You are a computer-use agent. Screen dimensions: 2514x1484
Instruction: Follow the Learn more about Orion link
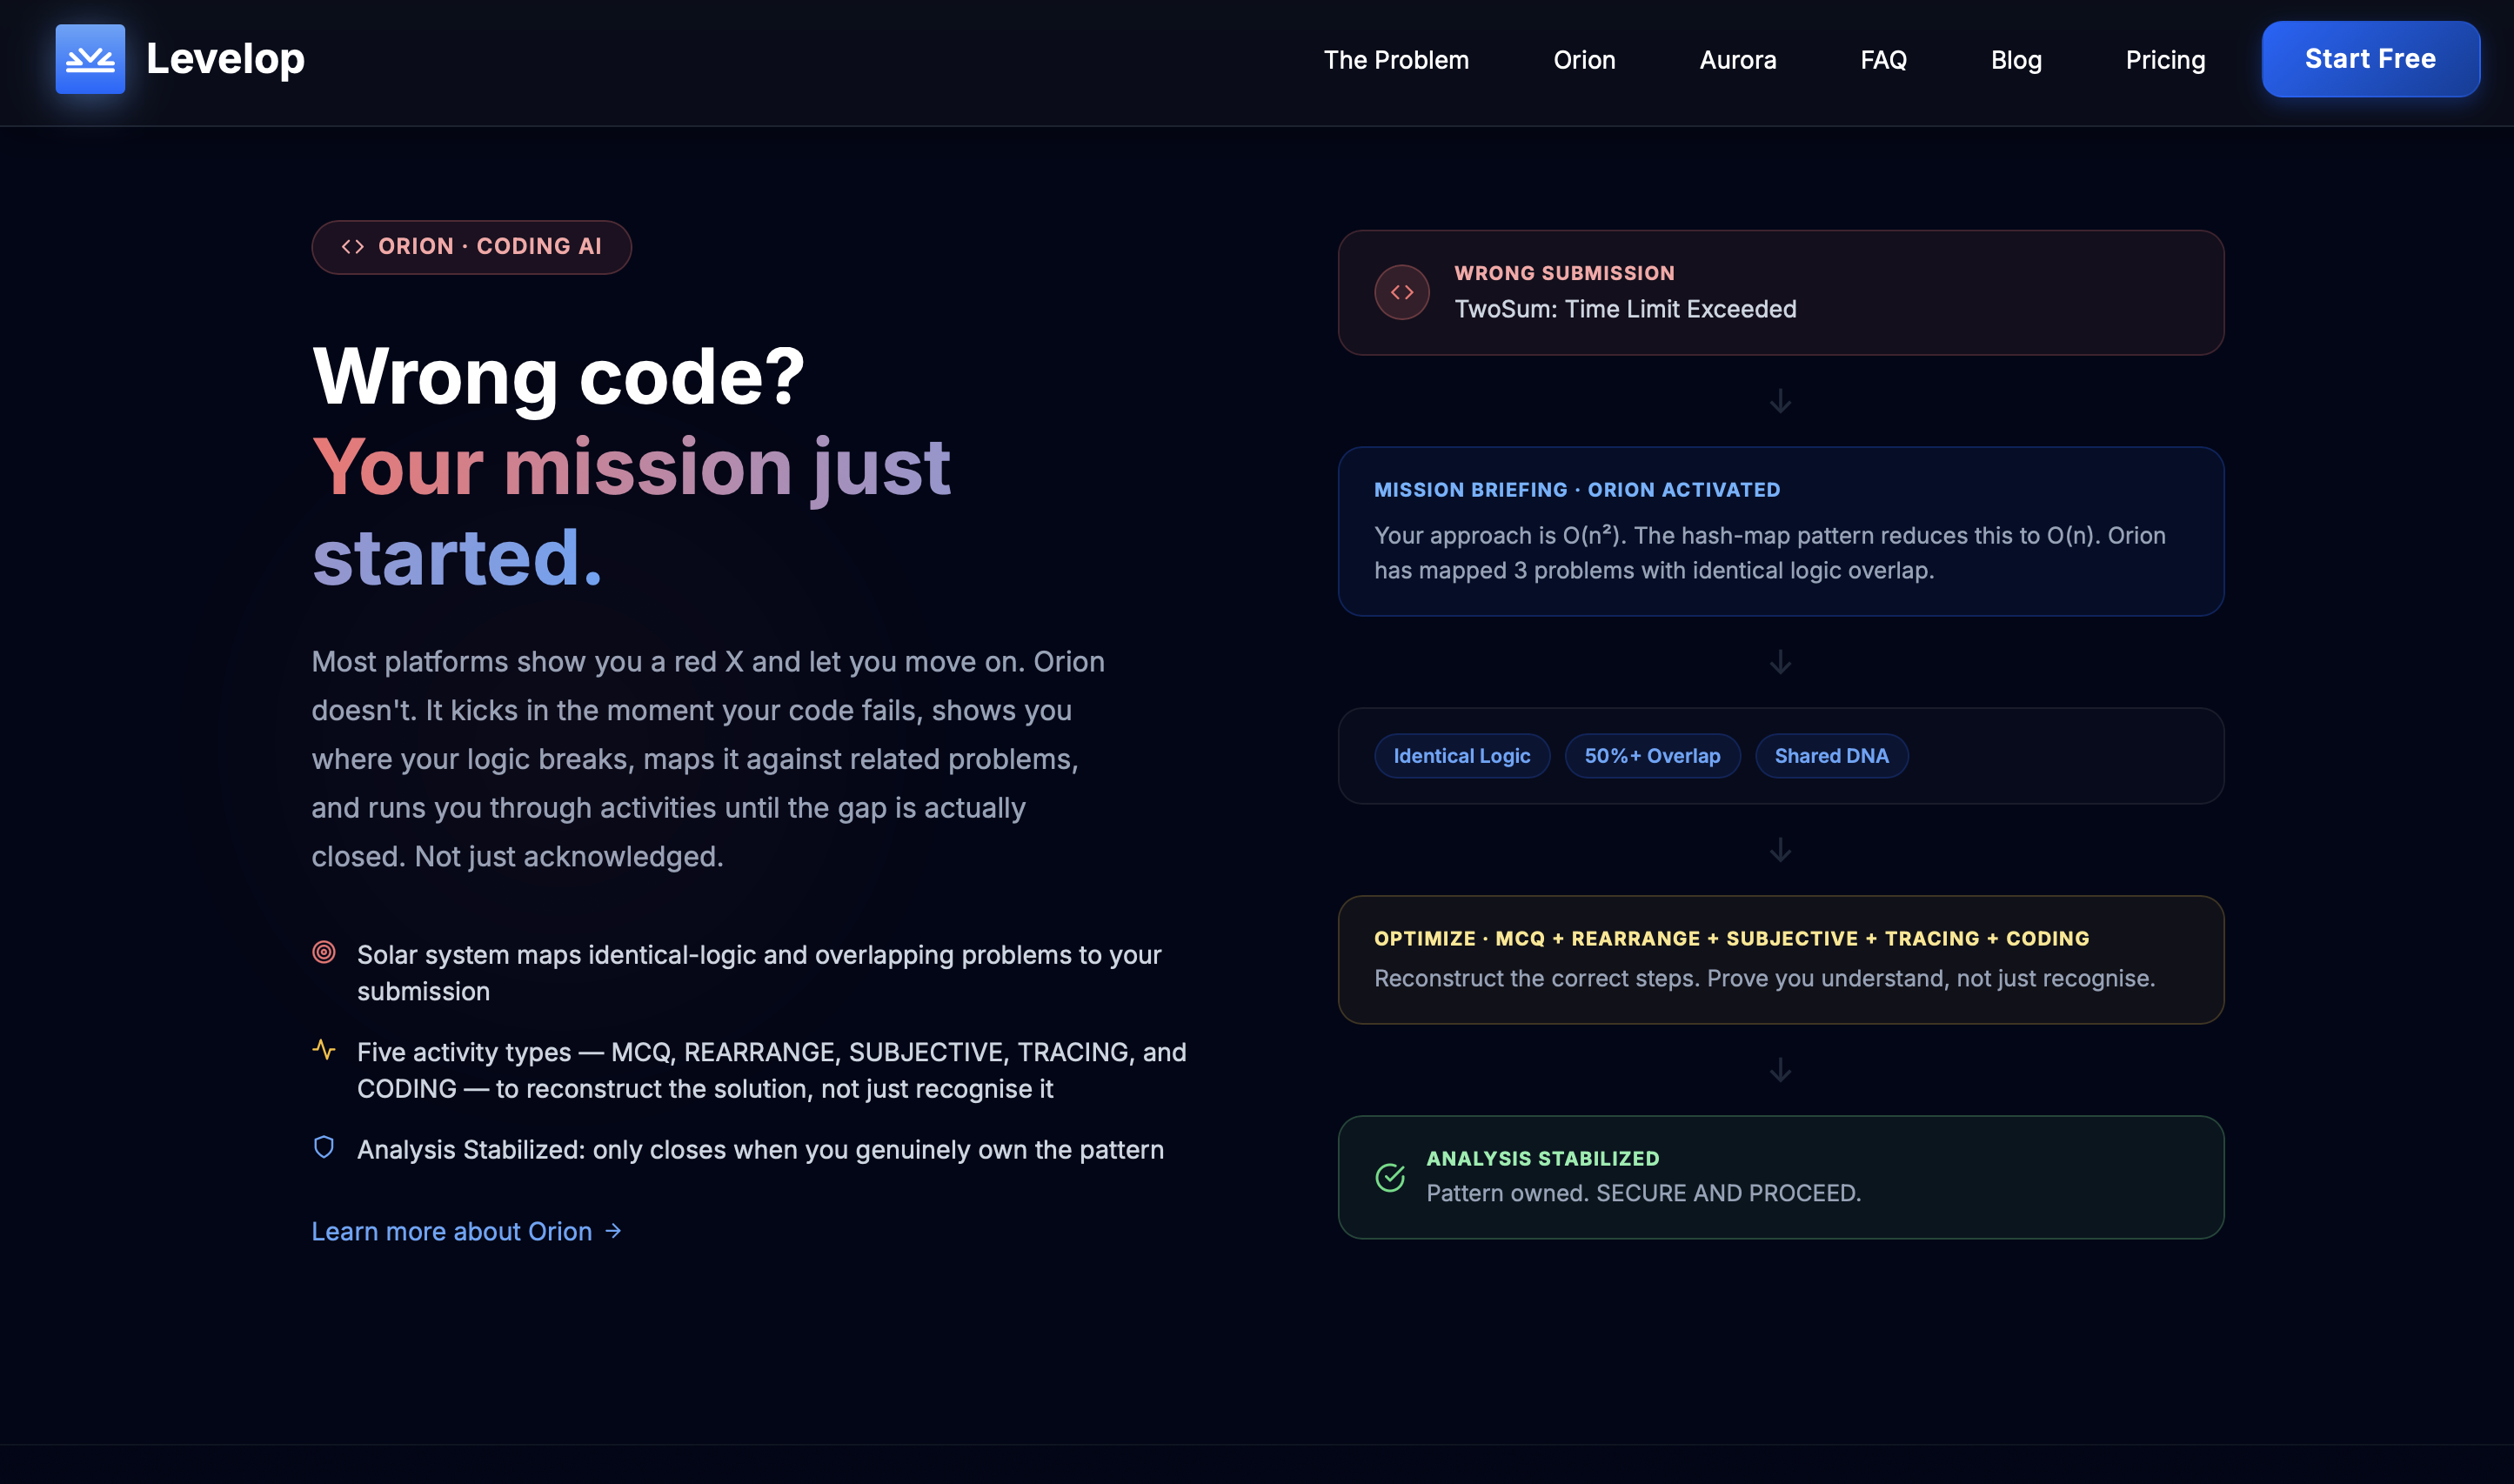[452, 1231]
